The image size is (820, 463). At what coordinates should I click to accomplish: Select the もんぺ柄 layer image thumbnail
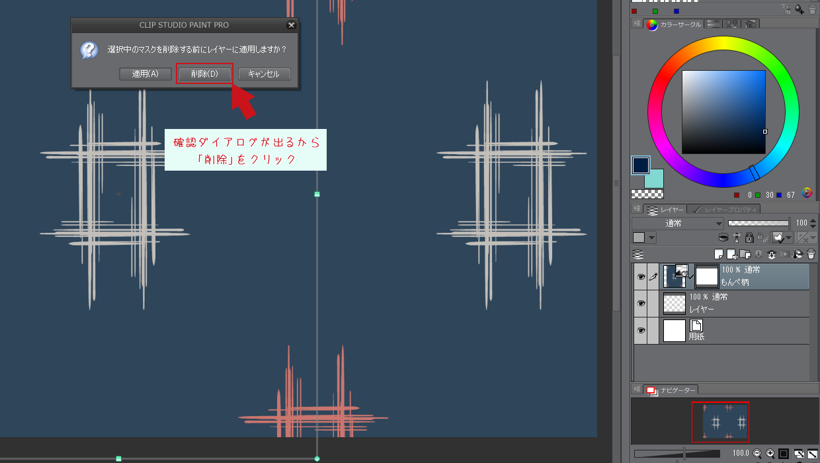(674, 276)
